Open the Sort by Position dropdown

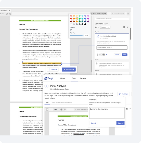point(105,27)
